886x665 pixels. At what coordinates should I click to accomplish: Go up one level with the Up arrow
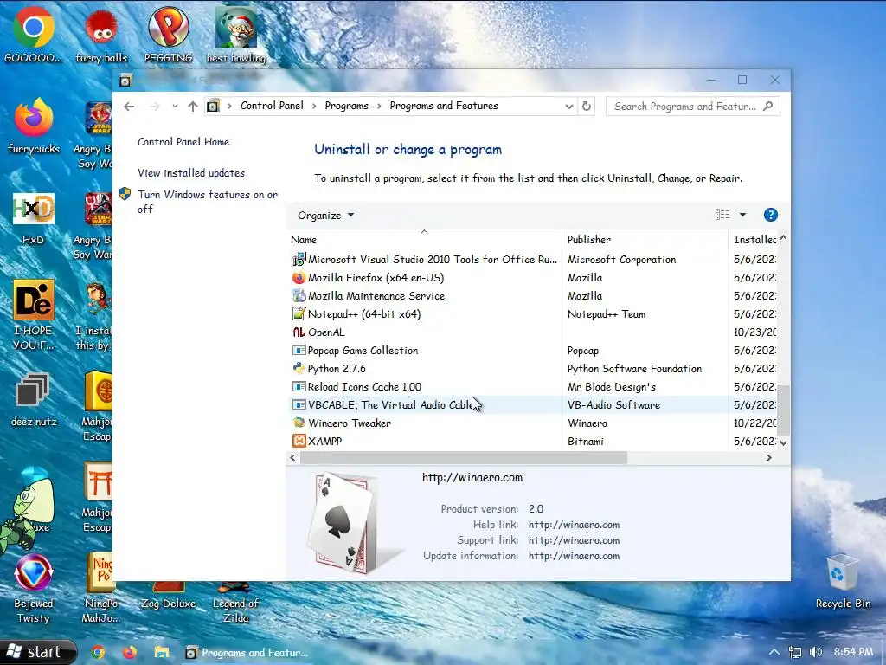click(x=193, y=107)
